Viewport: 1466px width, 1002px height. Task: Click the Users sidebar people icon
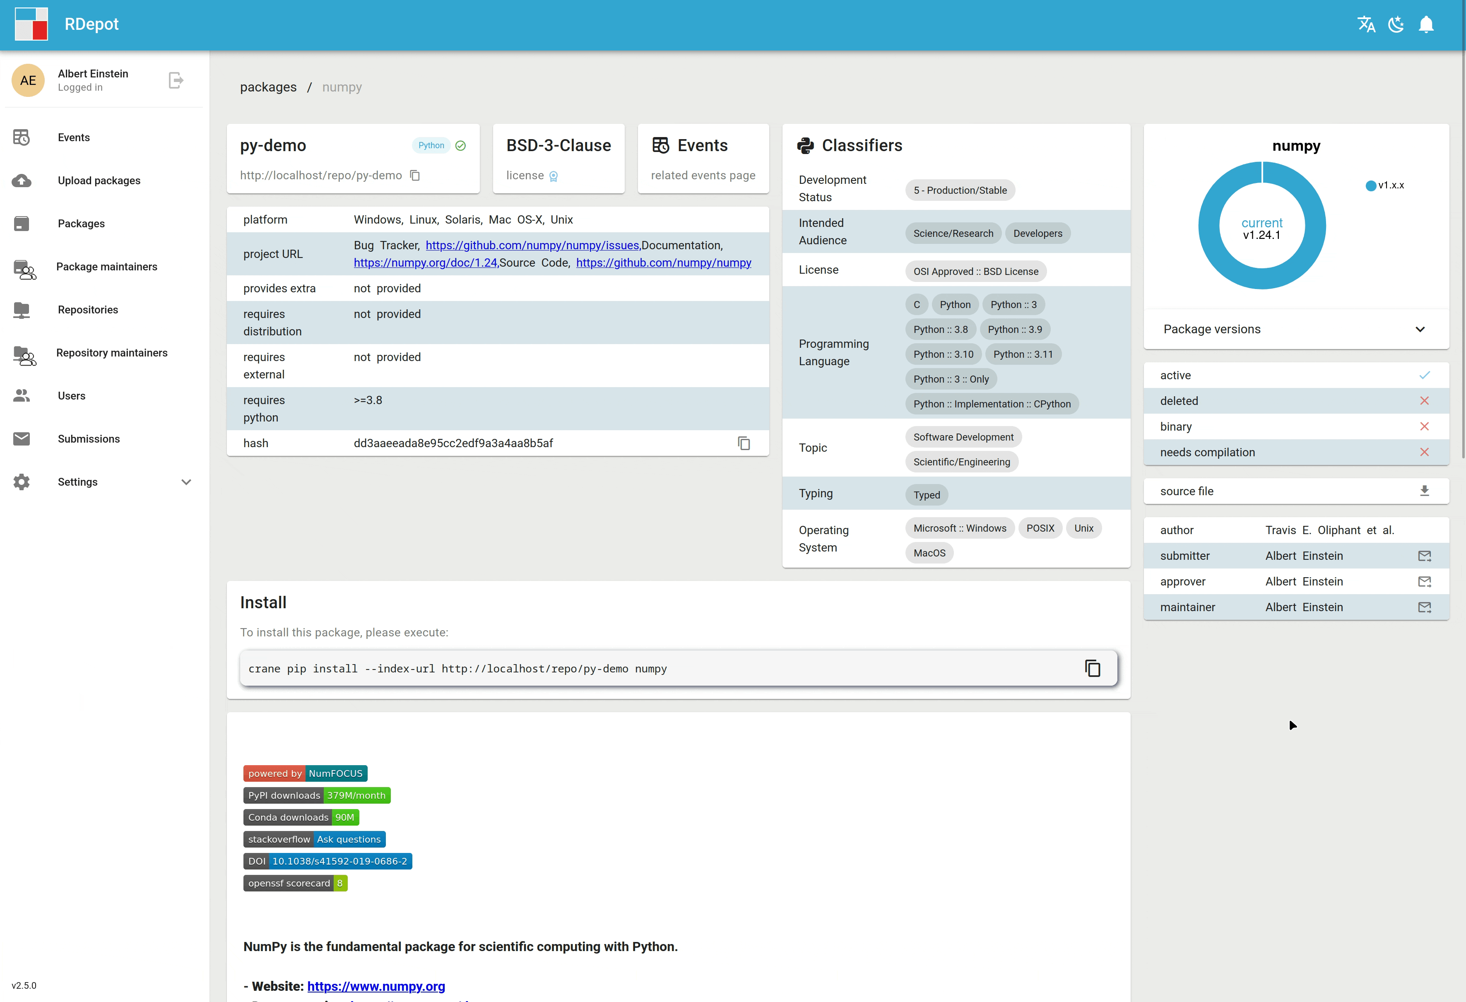pos(22,396)
